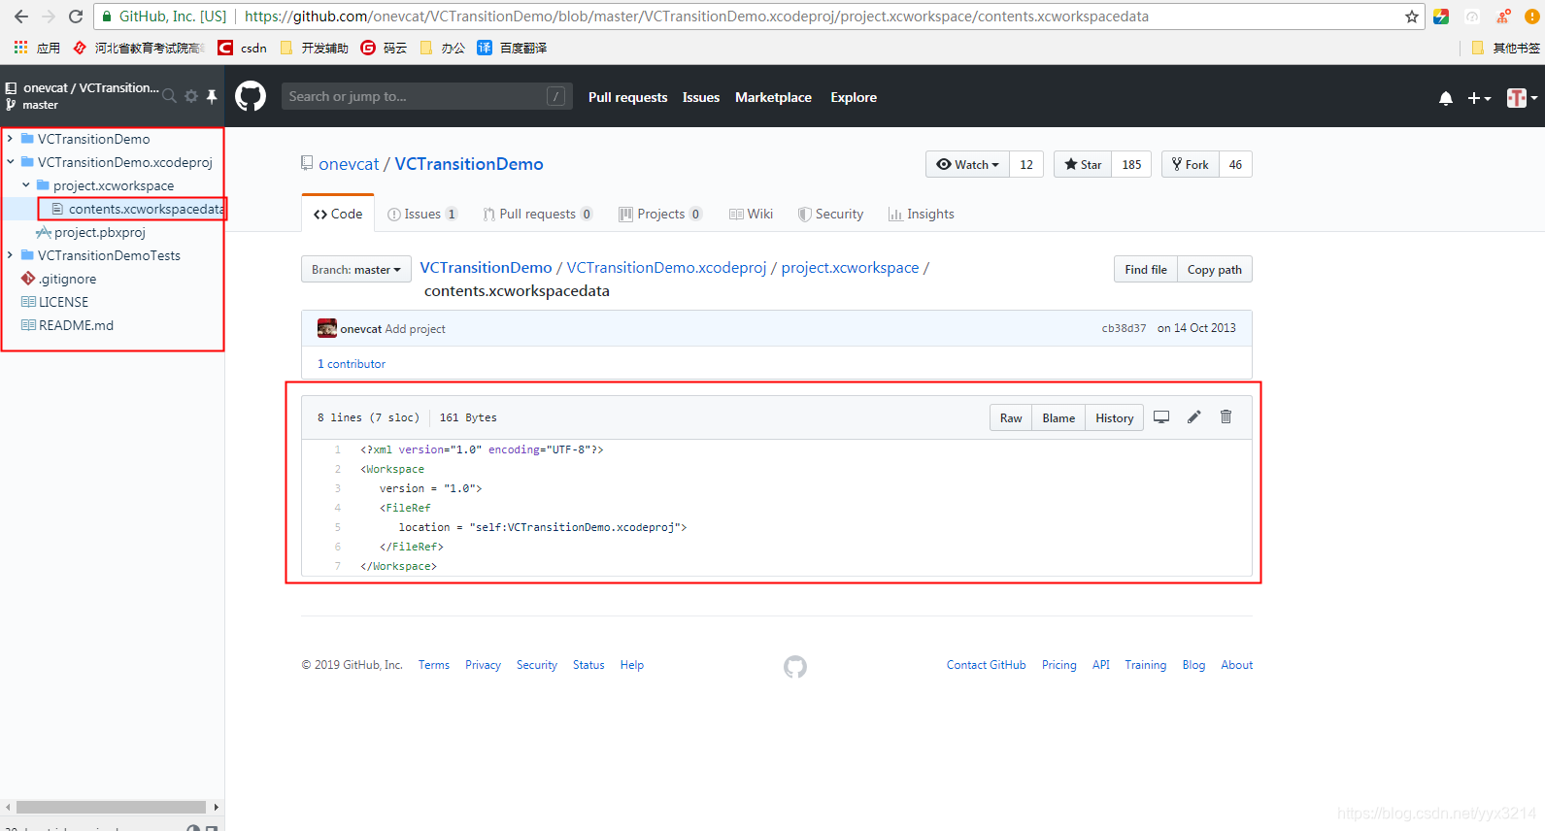Open Pull requests in header nav
1545x831 pixels.
point(627,97)
